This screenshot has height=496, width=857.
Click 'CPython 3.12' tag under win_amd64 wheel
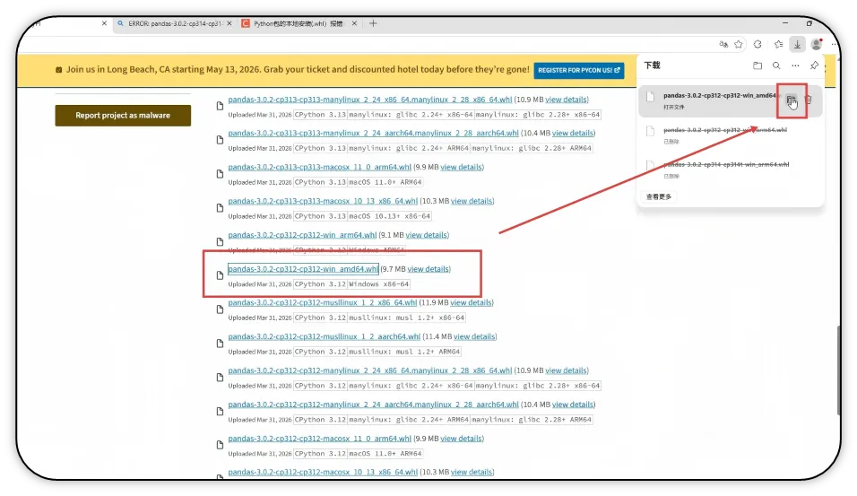pos(320,284)
